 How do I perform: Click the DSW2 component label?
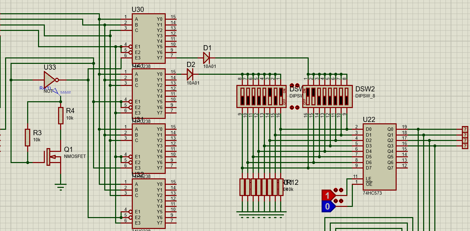click(x=365, y=89)
